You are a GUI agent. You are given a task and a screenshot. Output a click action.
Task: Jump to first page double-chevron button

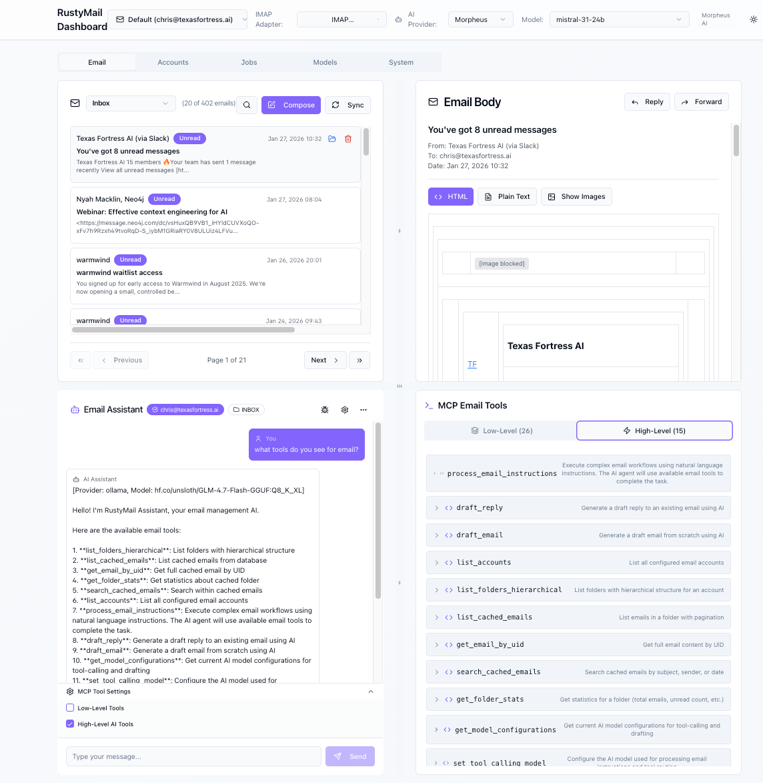pos(81,360)
